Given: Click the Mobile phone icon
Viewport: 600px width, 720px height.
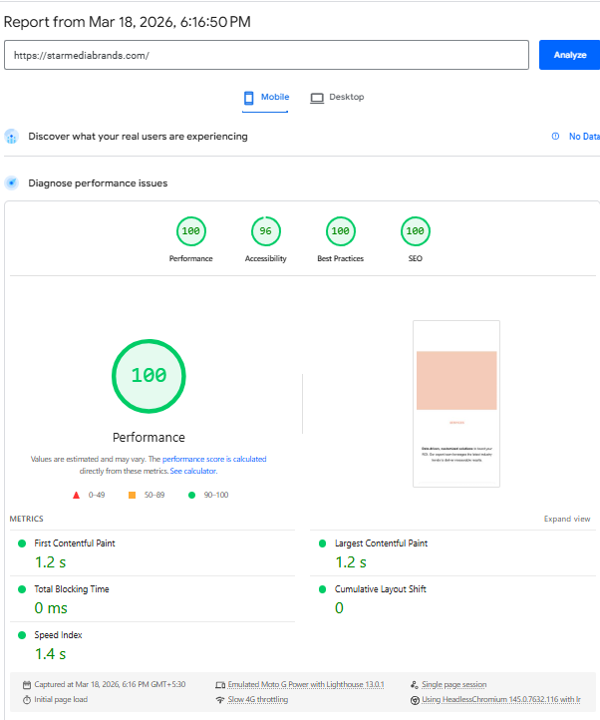Looking at the screenshot, I should click(x=249, y=98).
